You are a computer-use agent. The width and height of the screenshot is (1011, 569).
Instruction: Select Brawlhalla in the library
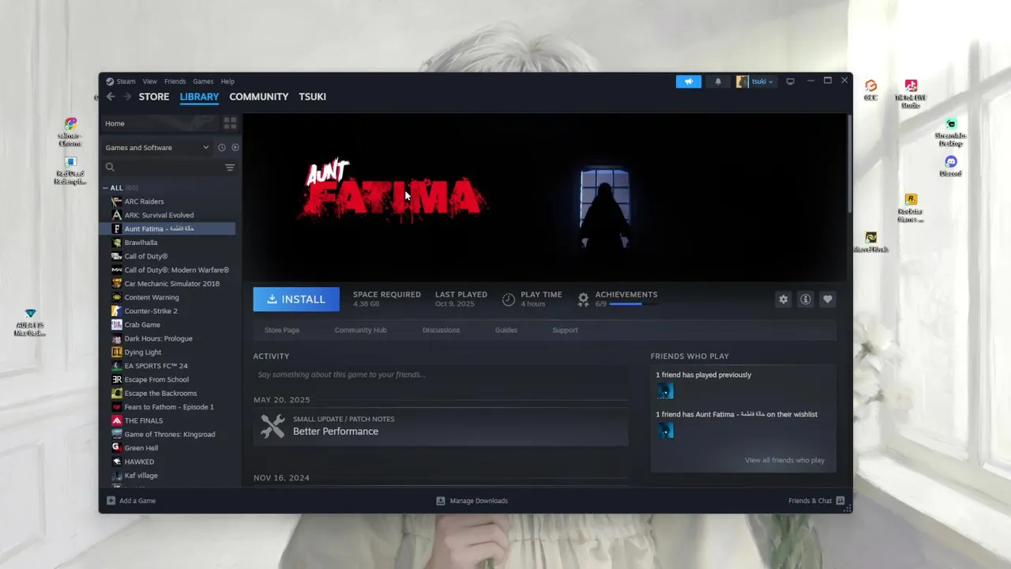141,243
